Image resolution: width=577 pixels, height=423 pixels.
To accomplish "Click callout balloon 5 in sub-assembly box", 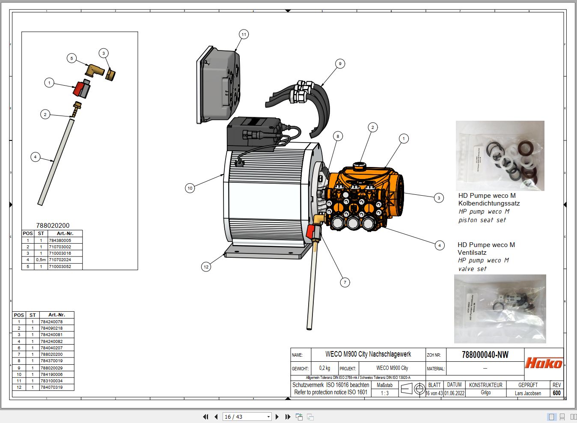I will coord(71,58).
